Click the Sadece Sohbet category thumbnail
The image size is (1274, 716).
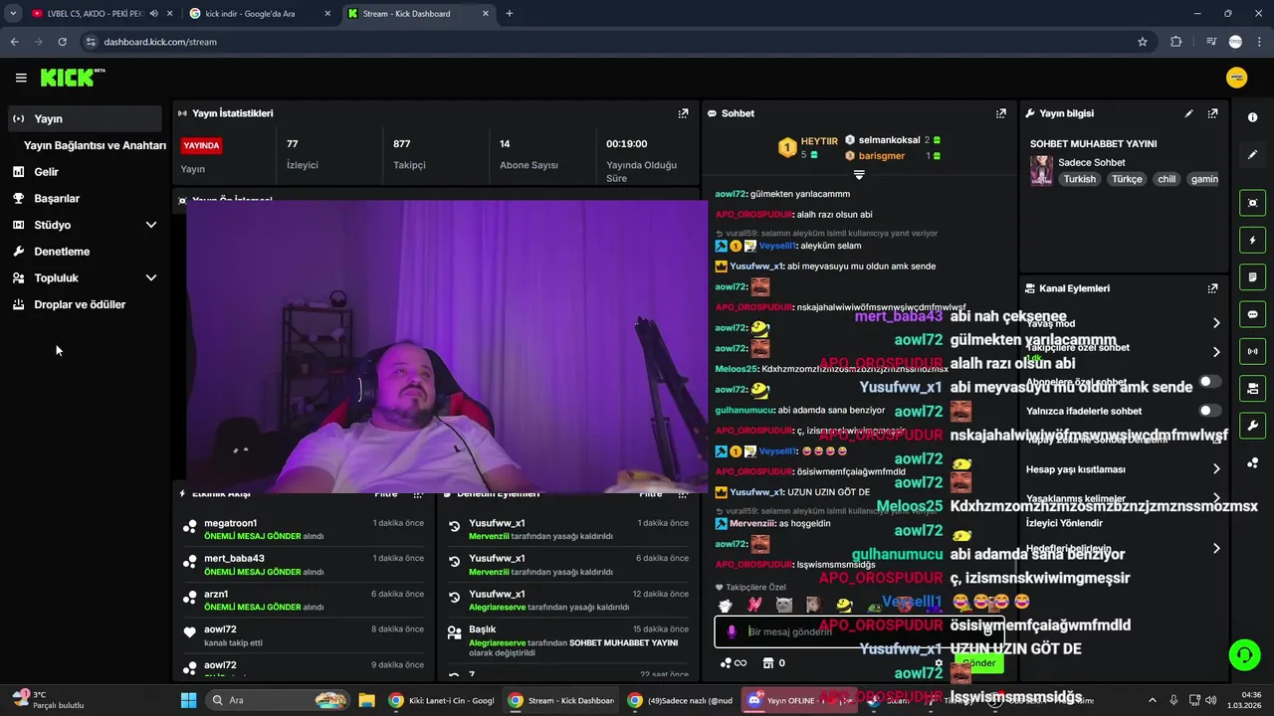(x=1041, y=170)
